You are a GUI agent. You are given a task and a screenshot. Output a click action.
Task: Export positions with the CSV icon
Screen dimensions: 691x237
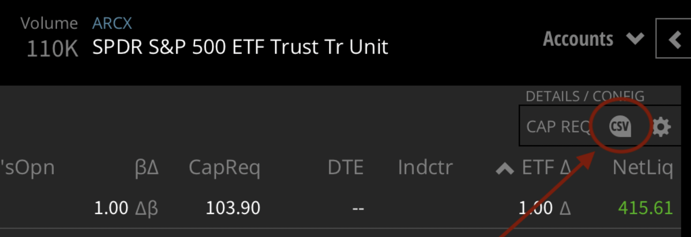click(x=620, y=126)
